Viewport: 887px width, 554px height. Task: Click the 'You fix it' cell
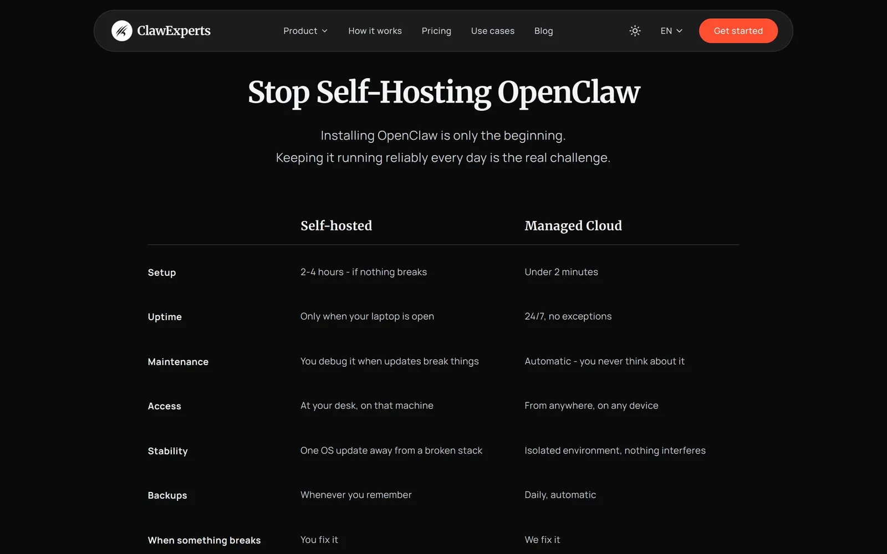point(319,540)
